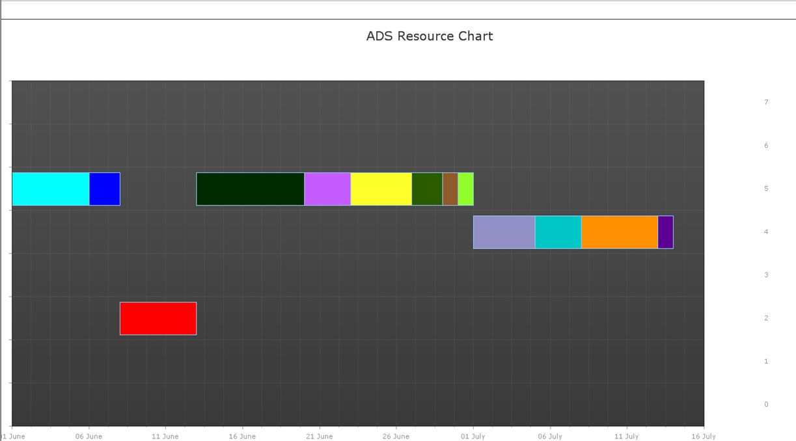
Task: Select the brown bar in row 5
Action: pyautogui.click(x=450, y=189)
